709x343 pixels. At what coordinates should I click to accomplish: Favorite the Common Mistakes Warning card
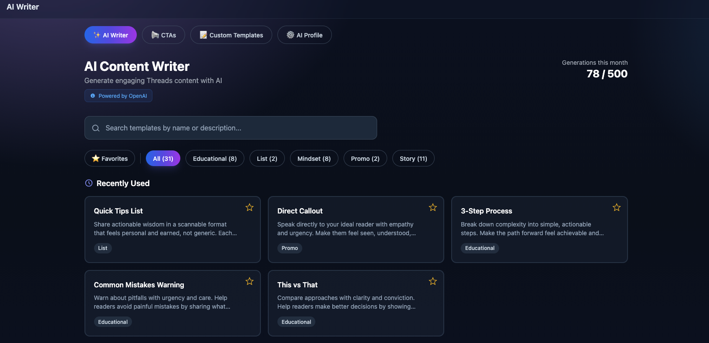(249, 281)
